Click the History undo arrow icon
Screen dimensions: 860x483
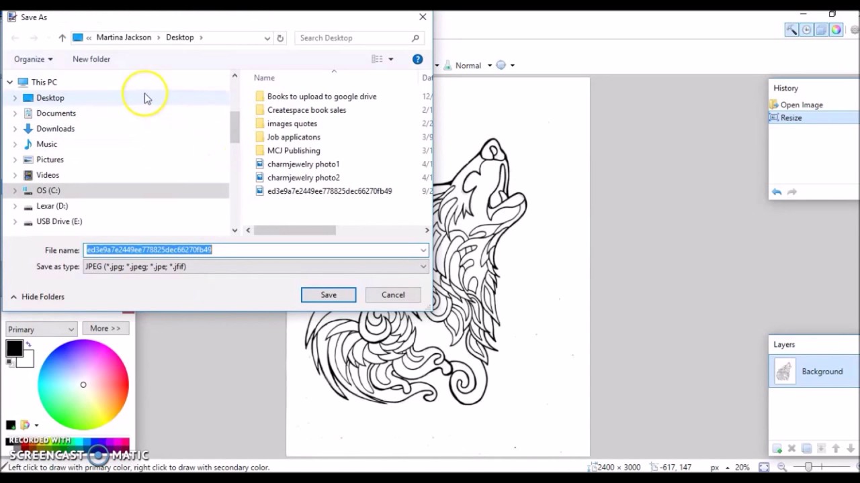point(777,192)
